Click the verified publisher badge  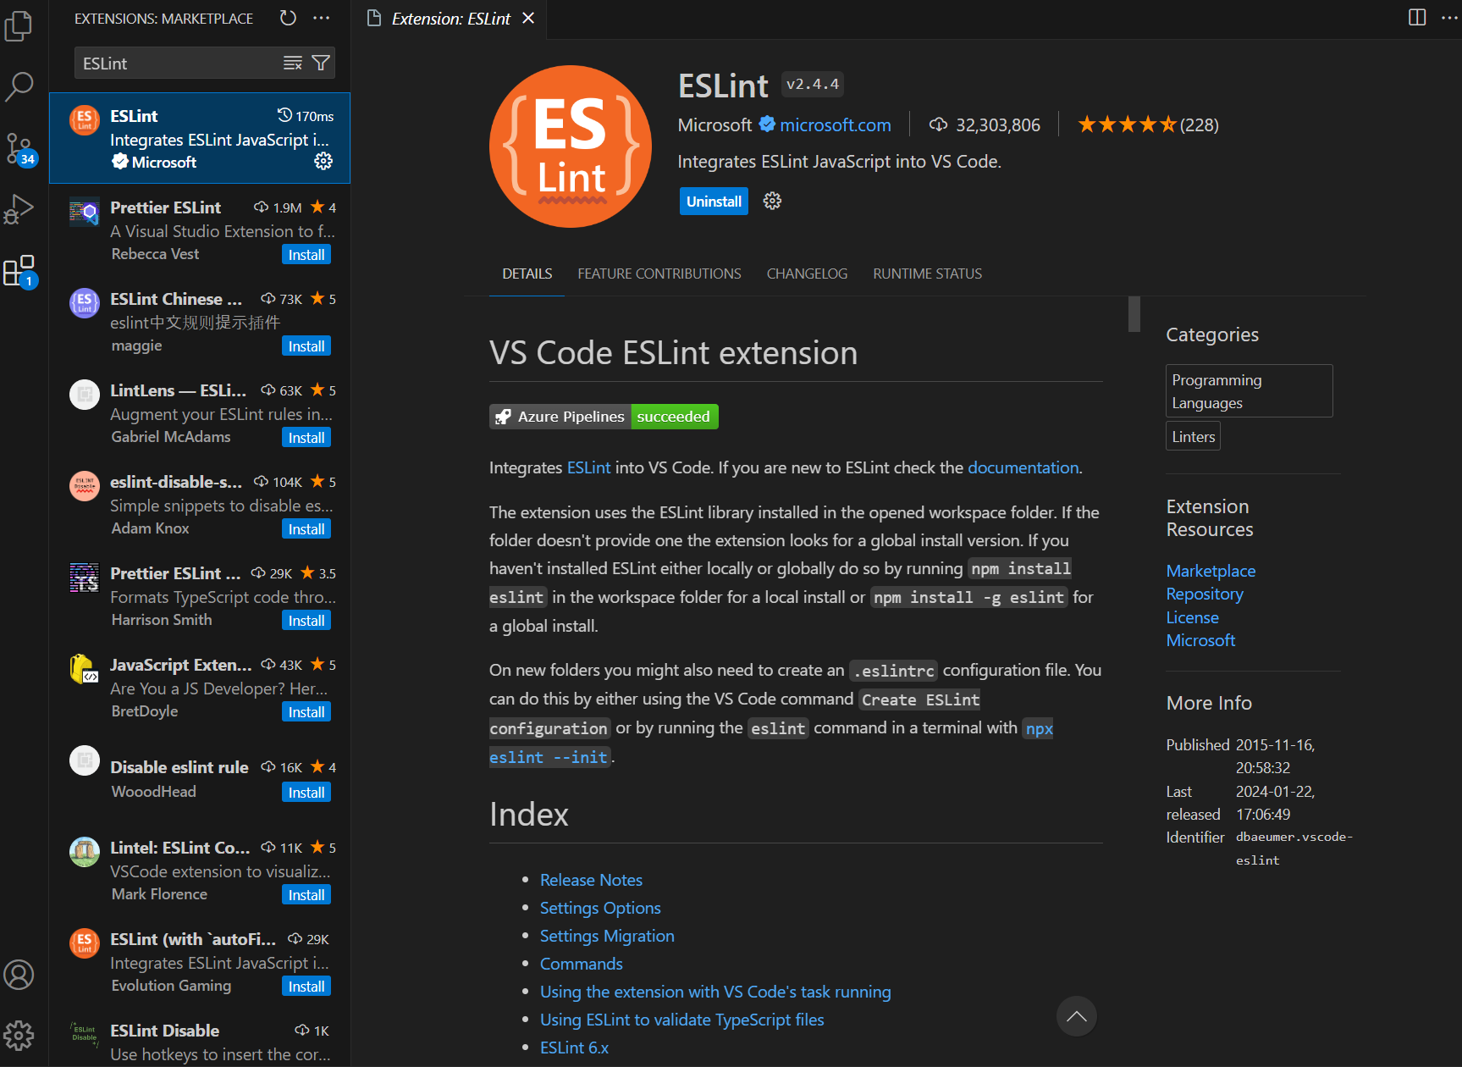(x=767, y=124)
